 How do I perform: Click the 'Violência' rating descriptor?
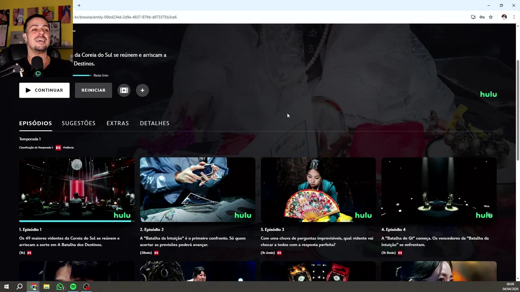point(68,148)
